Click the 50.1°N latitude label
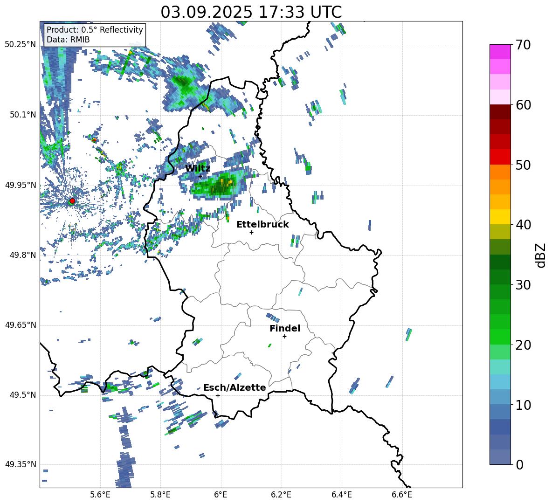This screenshot has height=504, width=552. click(x=22, y=115)
